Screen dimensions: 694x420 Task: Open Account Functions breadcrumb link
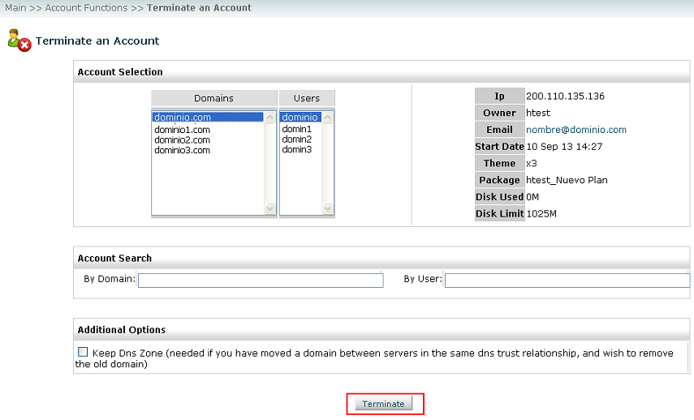click(x=86, y=7)
